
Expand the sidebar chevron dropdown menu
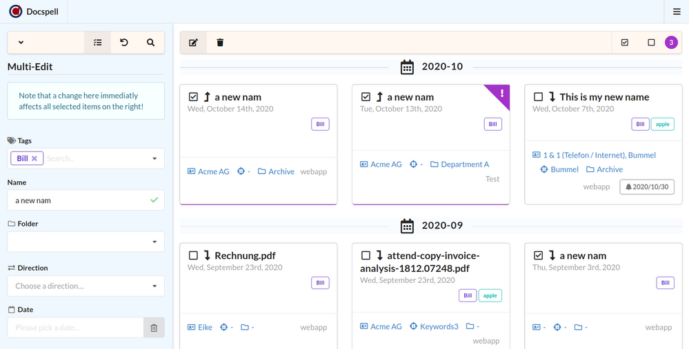tap(21, 43)
